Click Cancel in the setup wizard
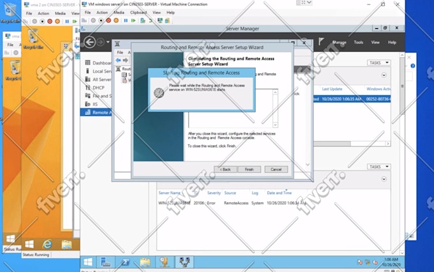The image size is (434, 272). click(x=276, y=169)
